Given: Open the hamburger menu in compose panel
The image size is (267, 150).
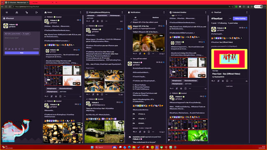Looking at the screenshot, I should tap(7, 12).
